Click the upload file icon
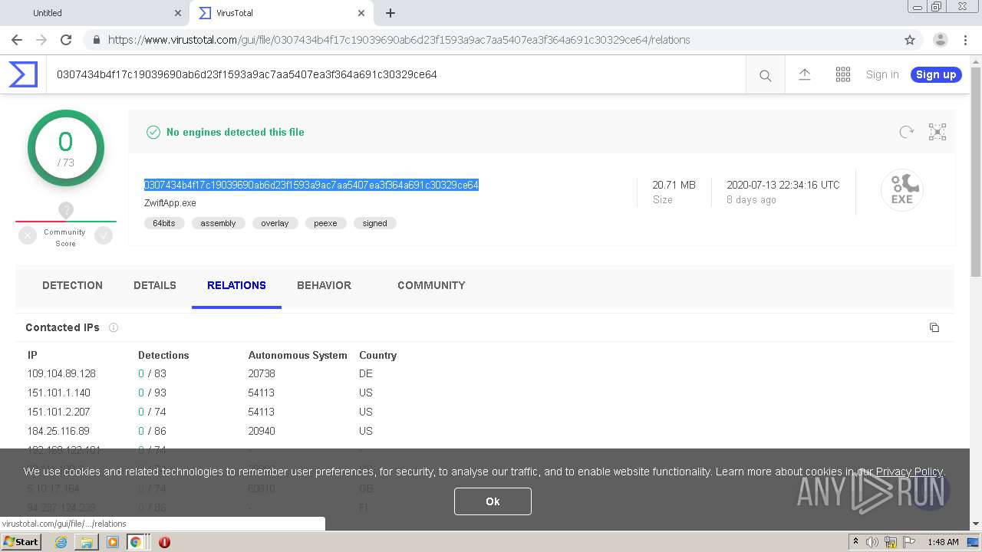Screen dimensions: 982x552 click(x=805, y=74)
